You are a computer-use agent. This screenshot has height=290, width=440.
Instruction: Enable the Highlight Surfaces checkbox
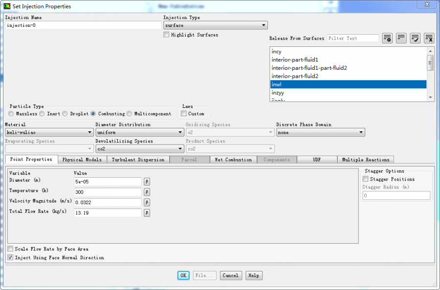pos(166,35)
